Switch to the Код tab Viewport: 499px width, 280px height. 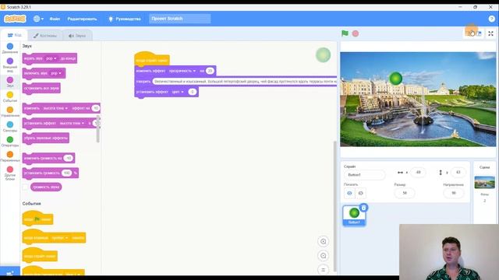coord(14,35)
